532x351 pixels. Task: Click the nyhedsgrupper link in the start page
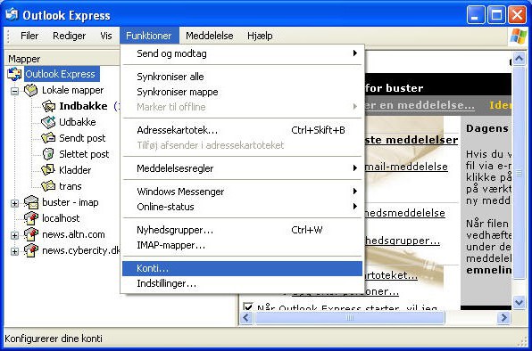tap(403, 241)
